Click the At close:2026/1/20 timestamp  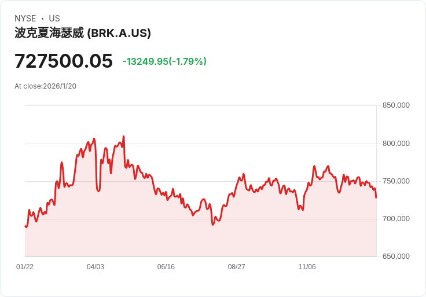(45, 86)
